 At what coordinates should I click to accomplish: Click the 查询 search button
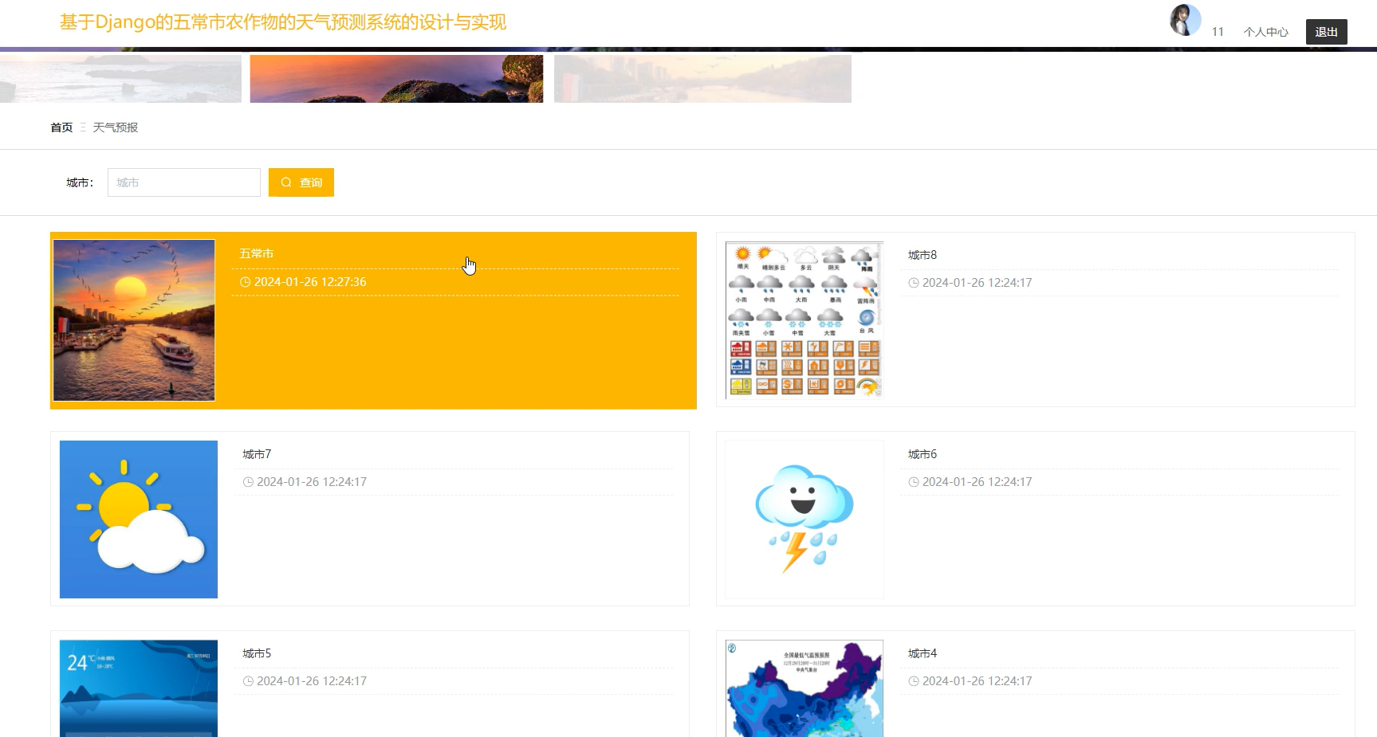pos(301,182)
